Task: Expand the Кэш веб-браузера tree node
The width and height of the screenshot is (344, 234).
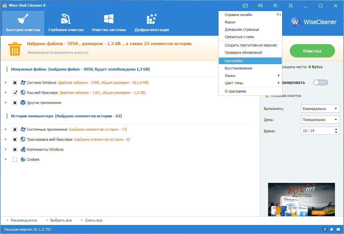Action: [6, 93]
